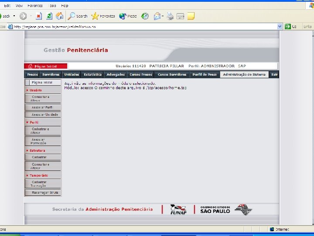Click the Módulo: acesso path text line
Viewport: 314px width, 236px height.
[126, 88]
